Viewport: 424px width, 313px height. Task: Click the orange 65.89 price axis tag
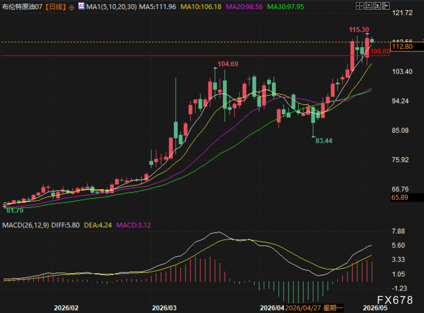coord(407,197)
